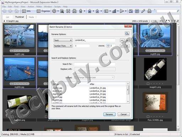Screen dimensions: 182x137
Task: Open dropdown arrow beside microphone icon
Action: (85, 11)
